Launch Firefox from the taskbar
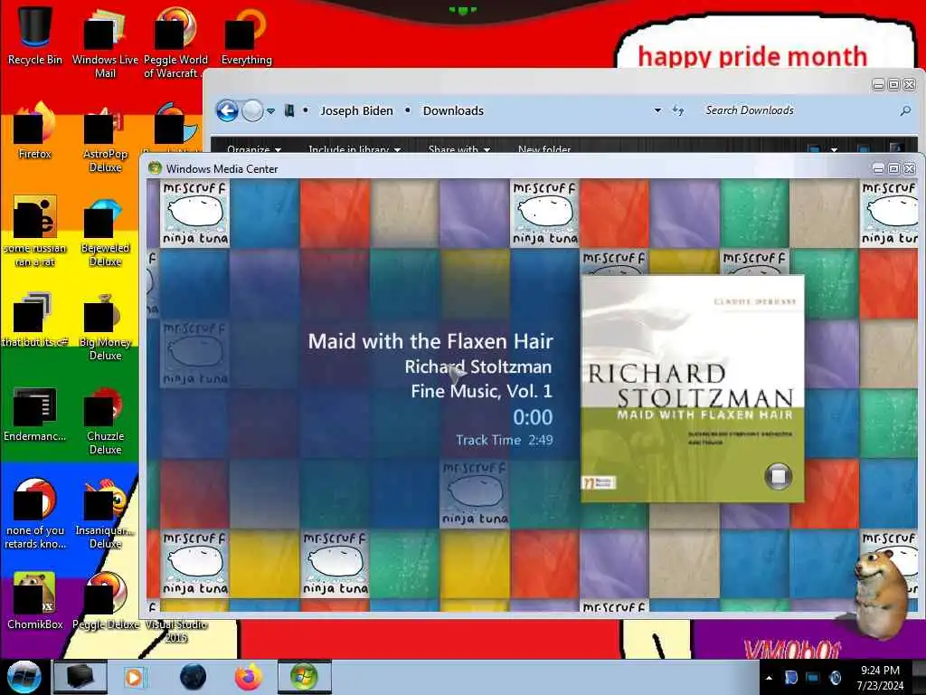The height and width of the screenshot is (695, 926). [x=249, y=677]
